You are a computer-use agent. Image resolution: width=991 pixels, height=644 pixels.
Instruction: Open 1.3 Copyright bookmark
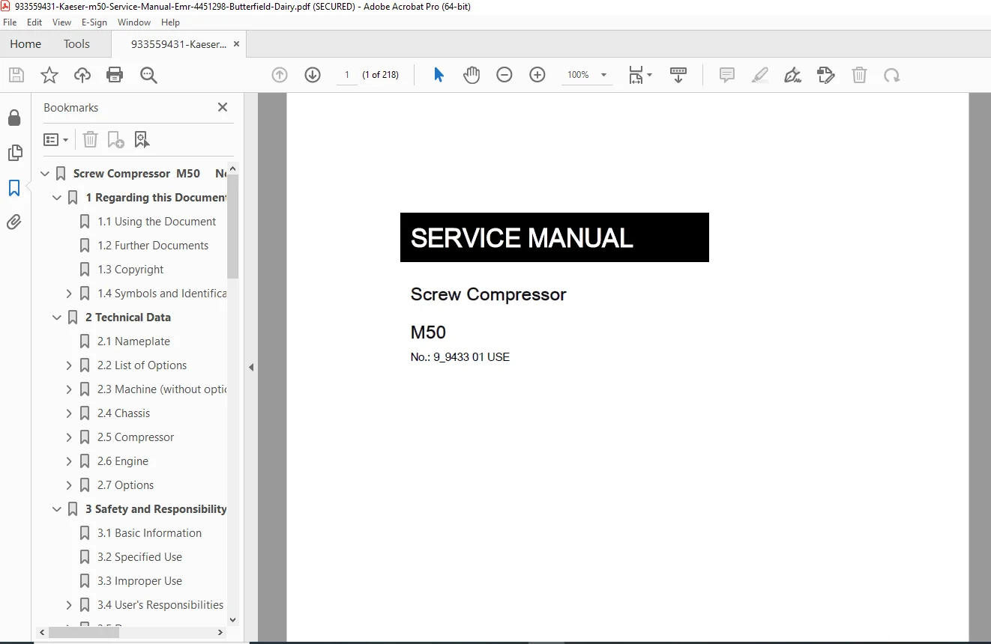click(130, 270)
